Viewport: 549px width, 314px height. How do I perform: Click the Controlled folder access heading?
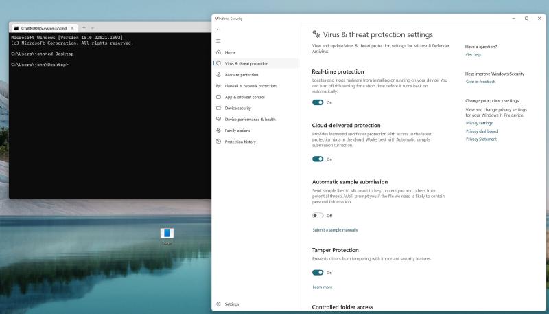[342, 307]
